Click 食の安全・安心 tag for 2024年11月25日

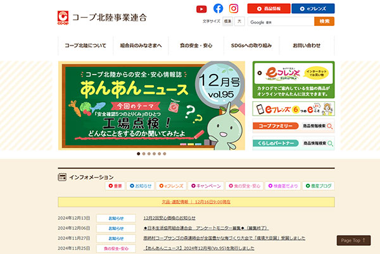click(x=116, y=248)
